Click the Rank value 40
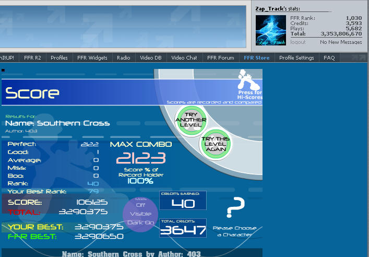 click(x=93, y=184)
